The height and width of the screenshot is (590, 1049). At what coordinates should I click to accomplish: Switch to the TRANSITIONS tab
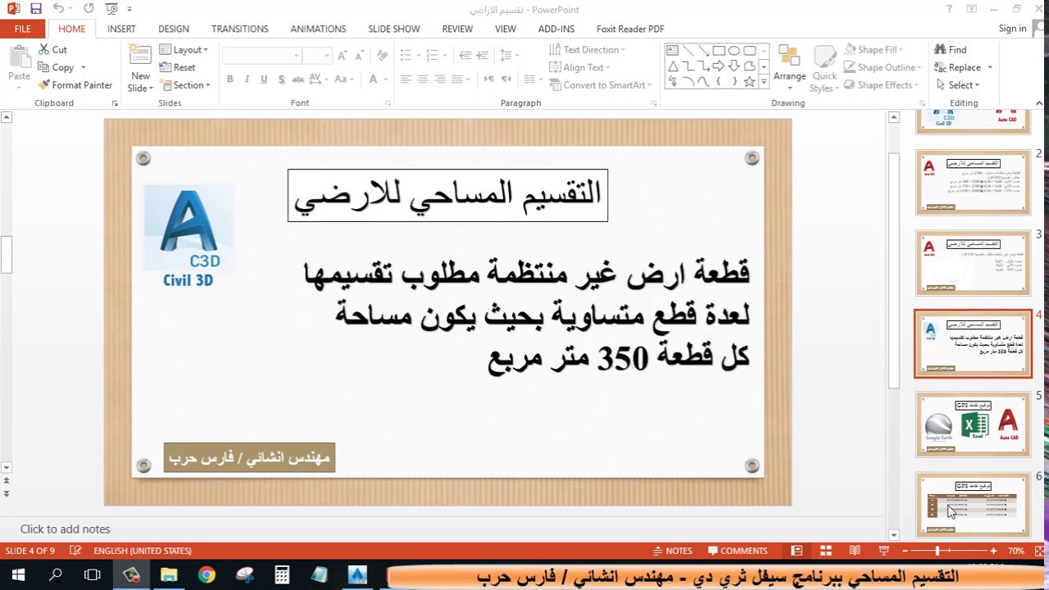click(240, 29)
